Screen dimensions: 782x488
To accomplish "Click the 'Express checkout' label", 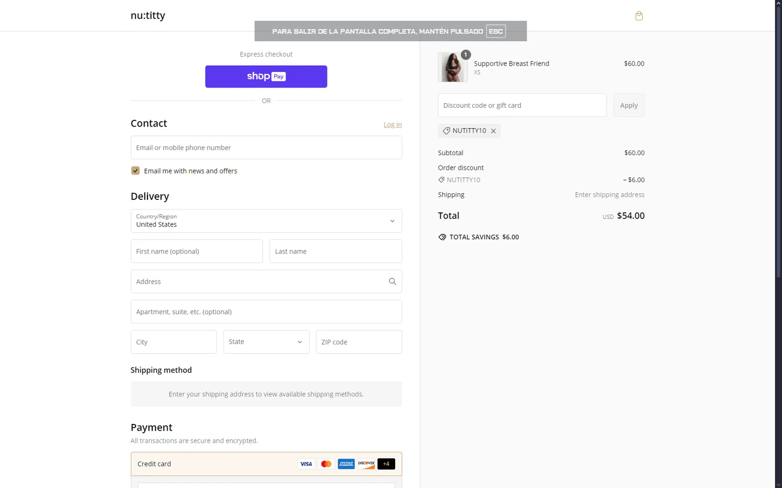I will 266,54.
